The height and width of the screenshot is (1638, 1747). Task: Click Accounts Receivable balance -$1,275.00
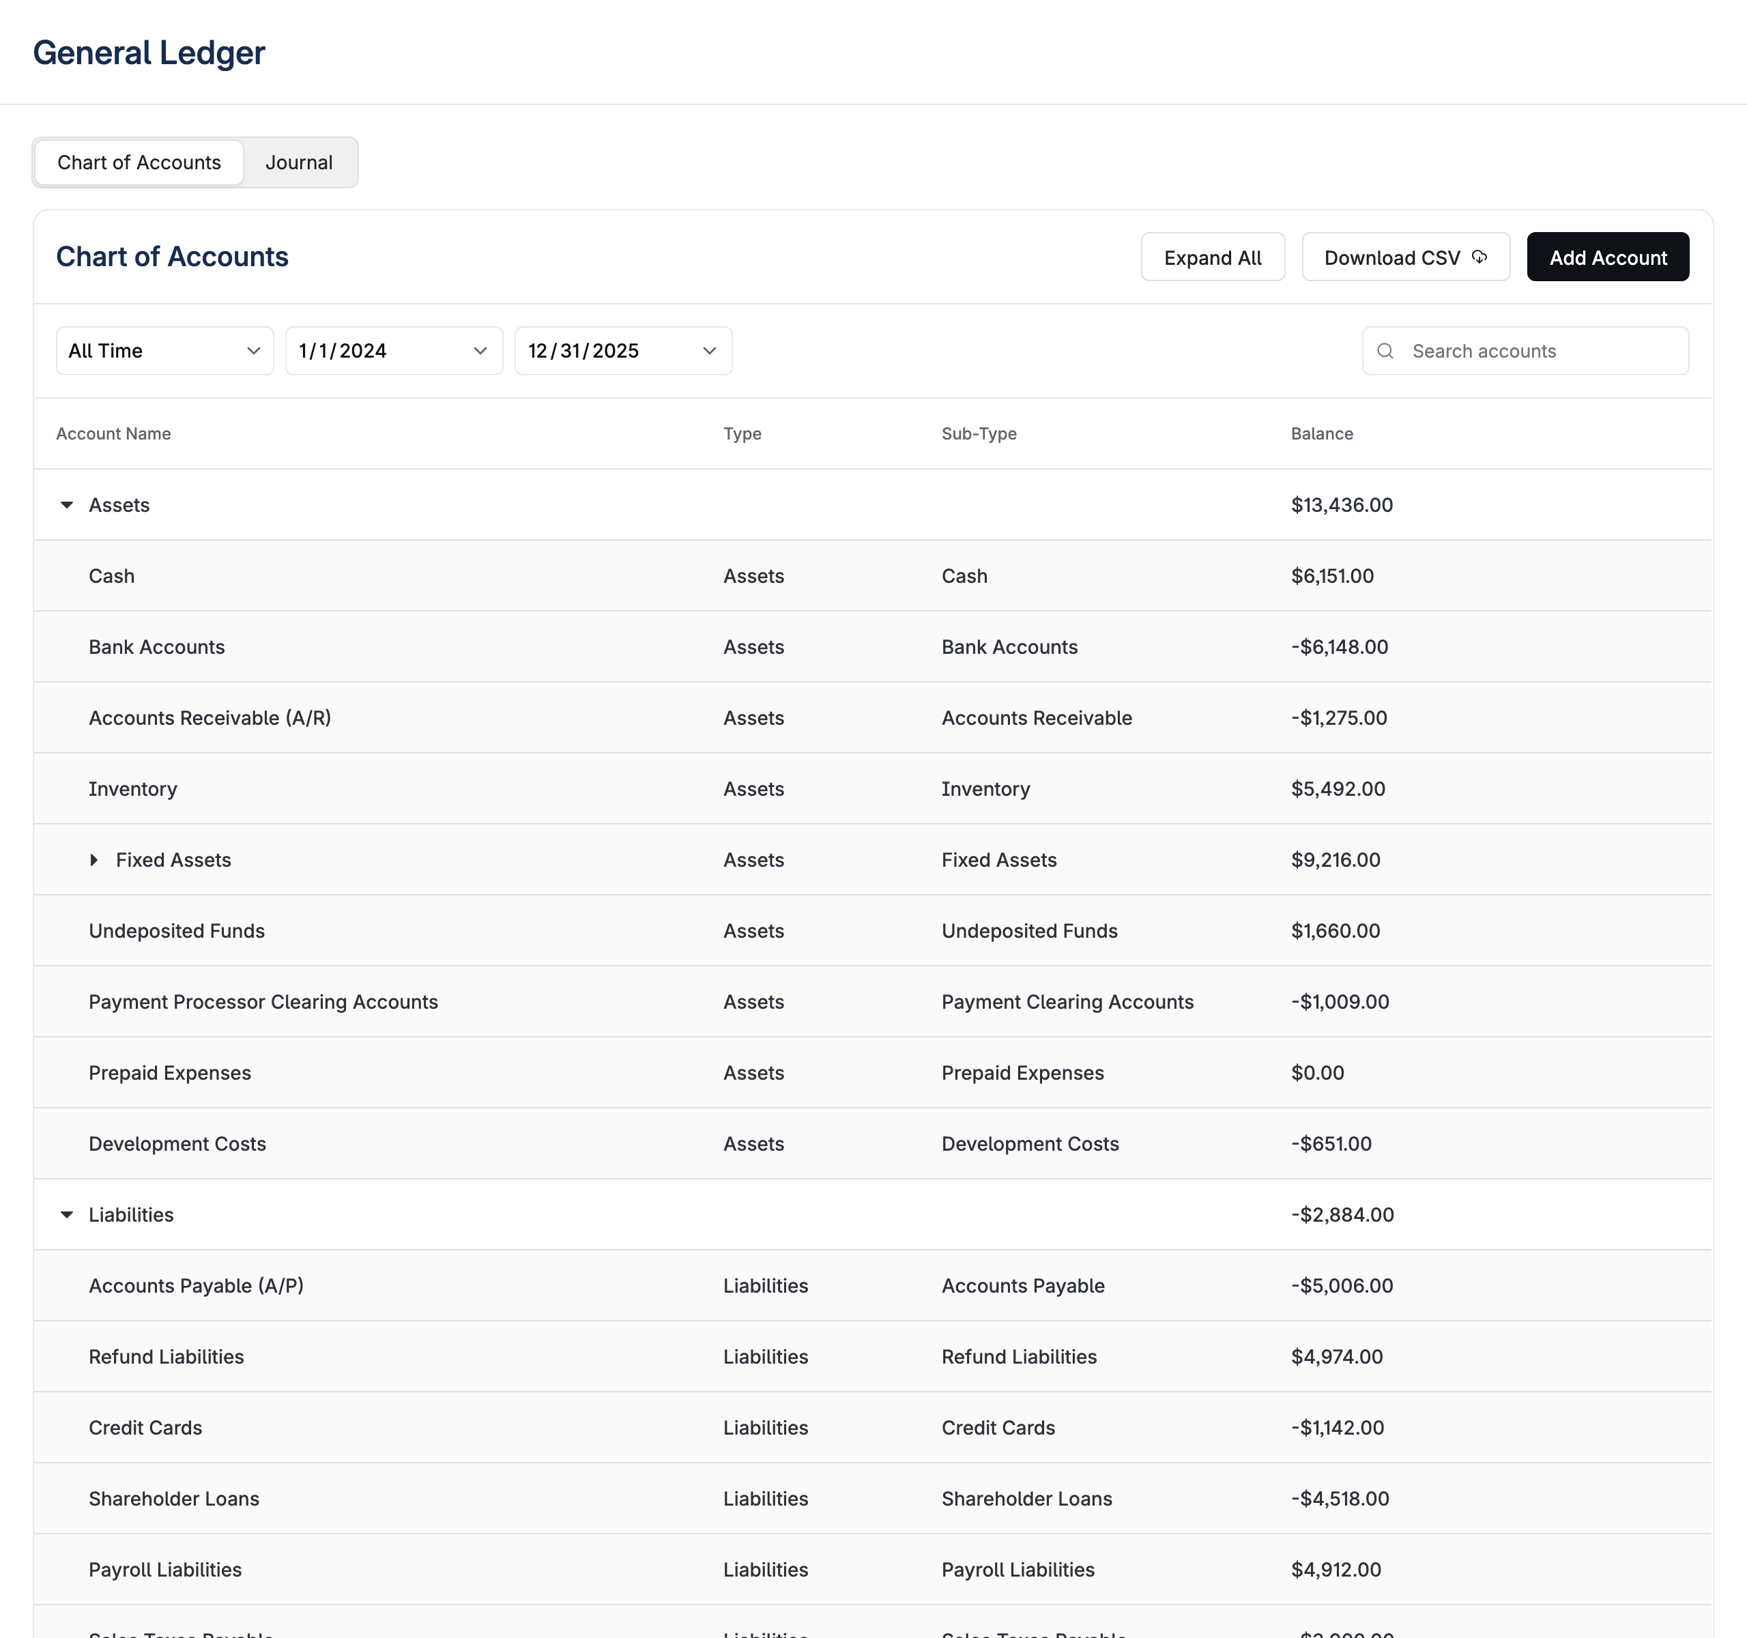click(x=1339, y=718)
